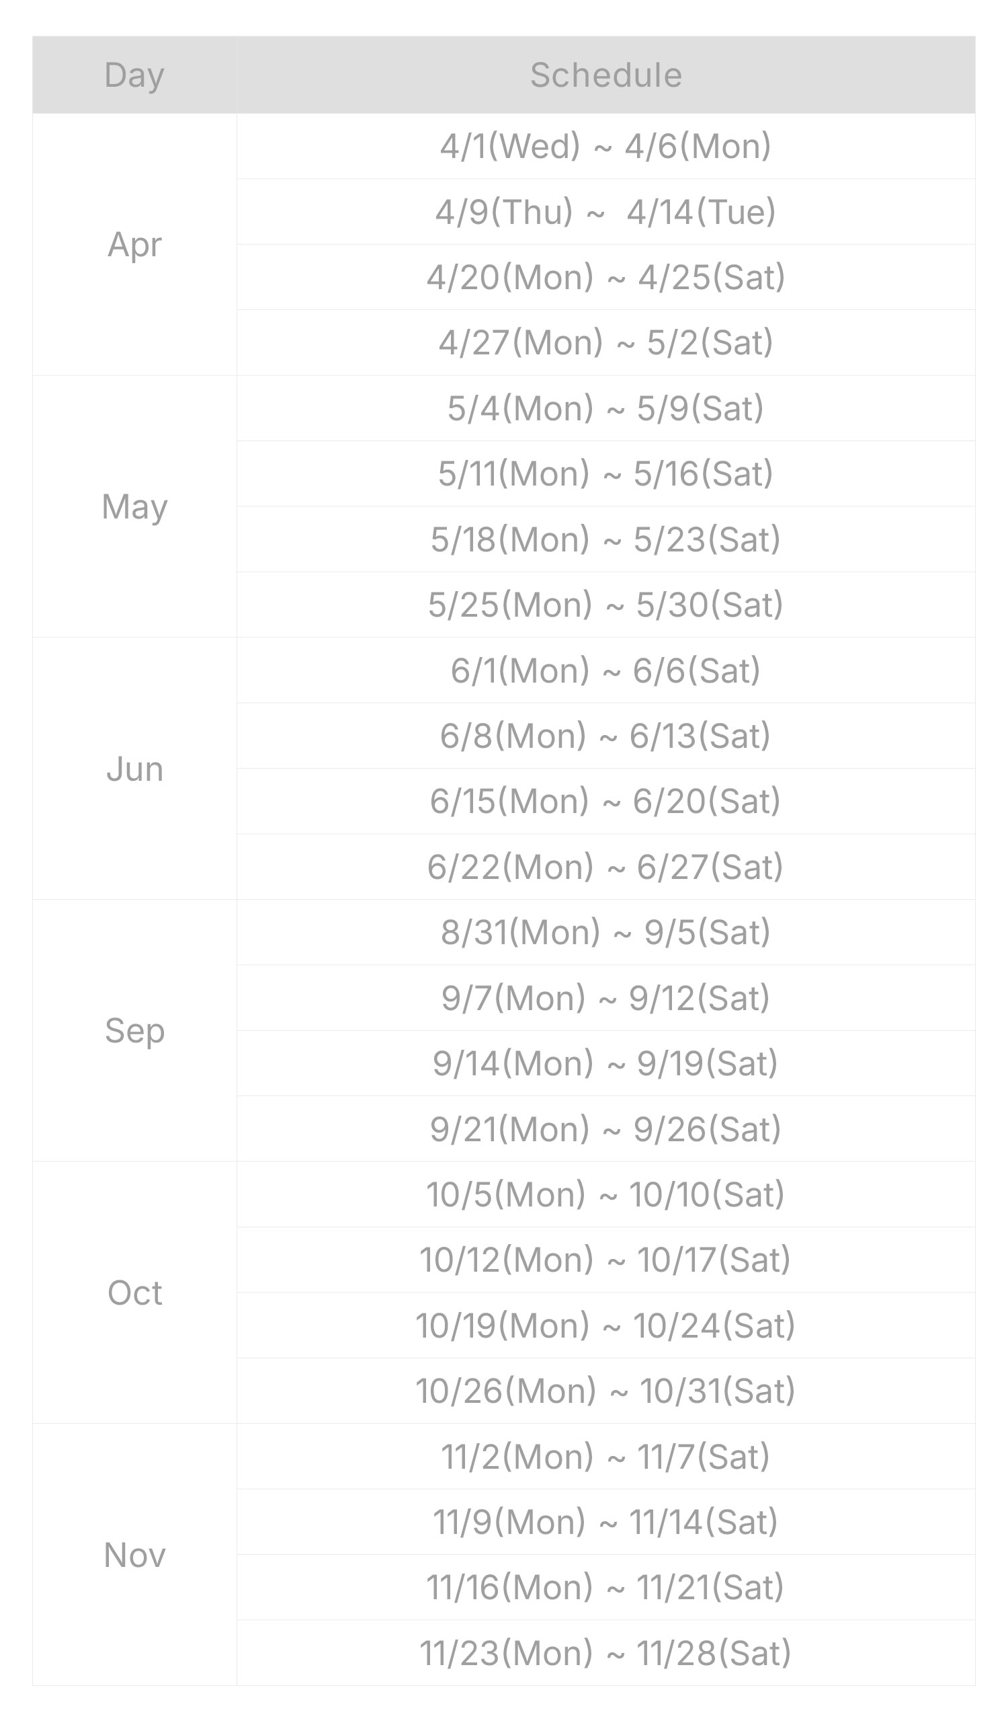Select the 8/31(Mon) ~ 9/5(Sat) entry

click(606, 931)
